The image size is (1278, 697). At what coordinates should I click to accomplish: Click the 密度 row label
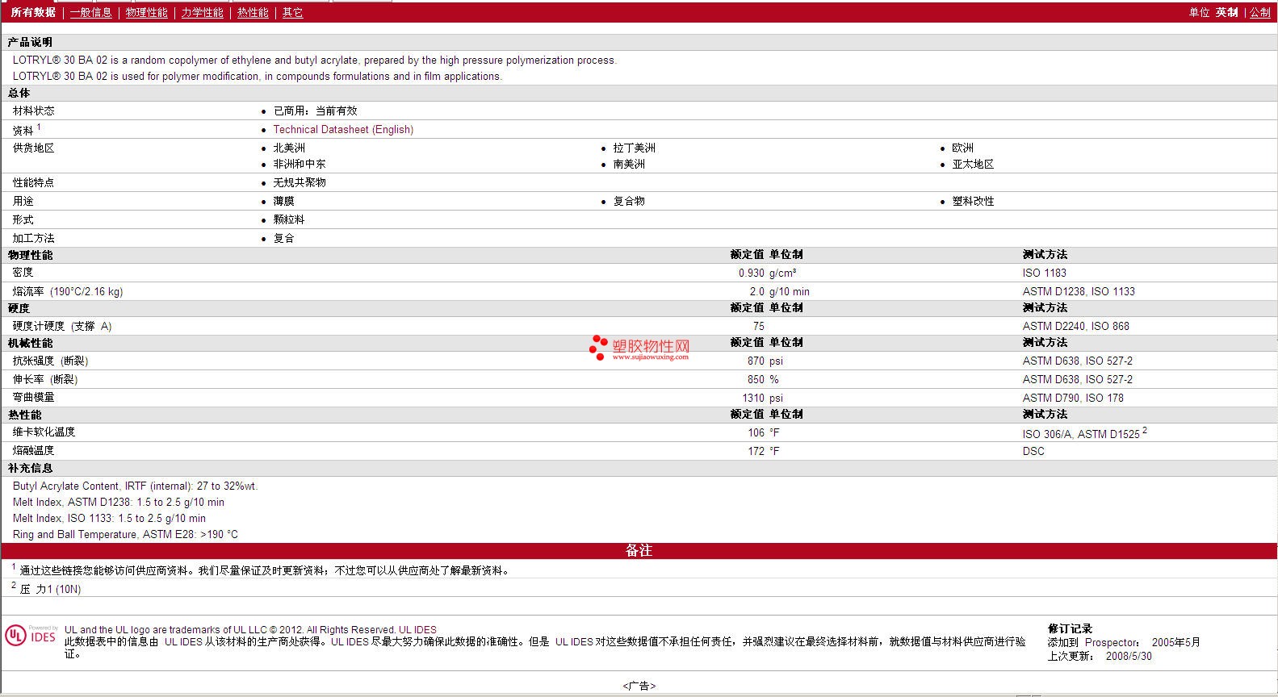point(23,273)
